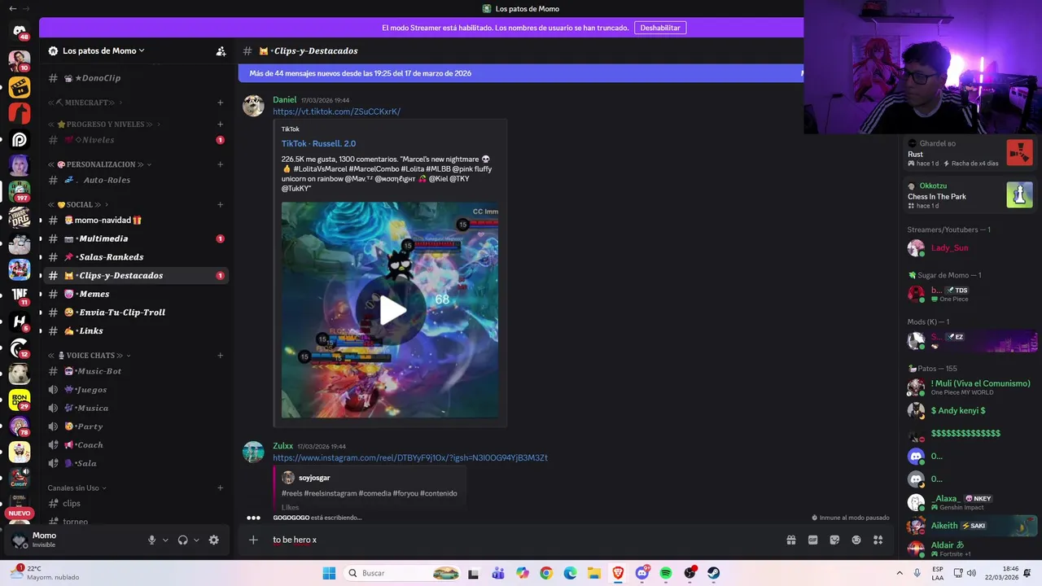Add channel to VOICE CHATS with plus
Viewport: 1042px width, 586px height.
click(x=220, y=355)
